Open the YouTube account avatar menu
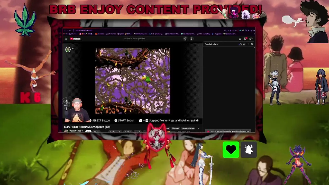This screenshot has height=185, width=329. tap(251, 39)
